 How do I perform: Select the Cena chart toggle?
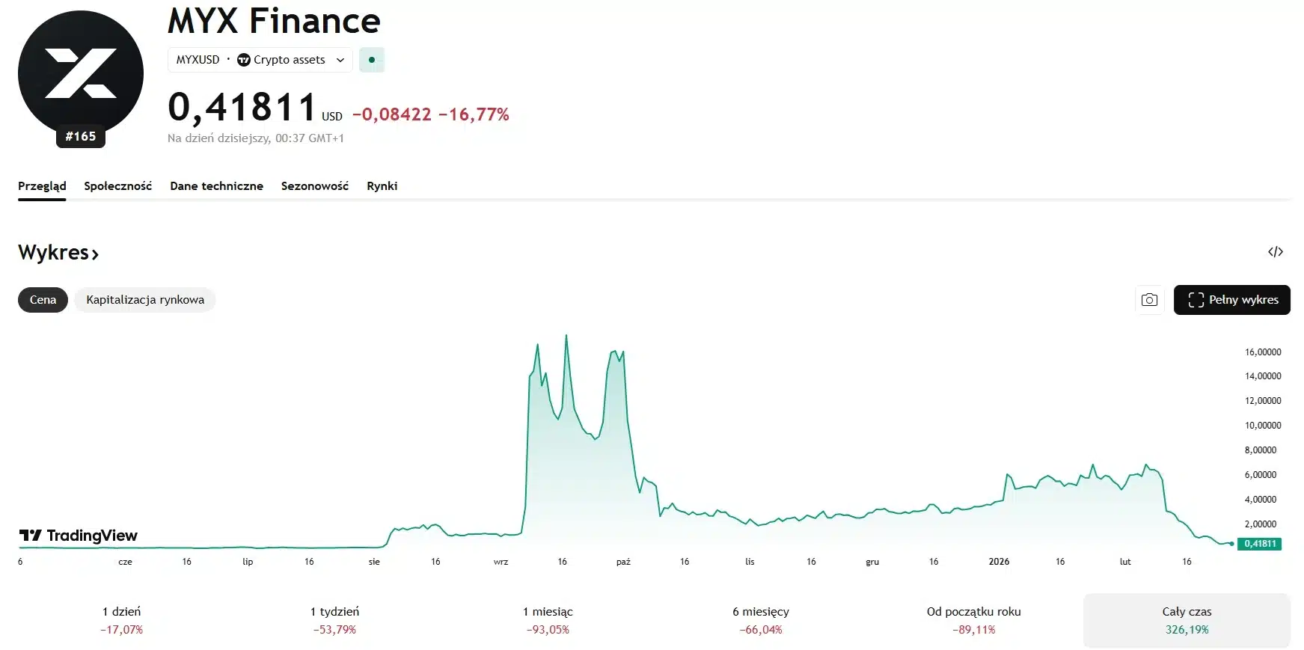43,300
